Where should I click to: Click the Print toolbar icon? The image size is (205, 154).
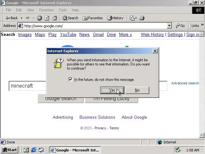pyautogui.click(x=142, y=18)
